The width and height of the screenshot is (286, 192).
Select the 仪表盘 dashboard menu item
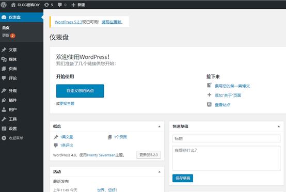point(22,17)
